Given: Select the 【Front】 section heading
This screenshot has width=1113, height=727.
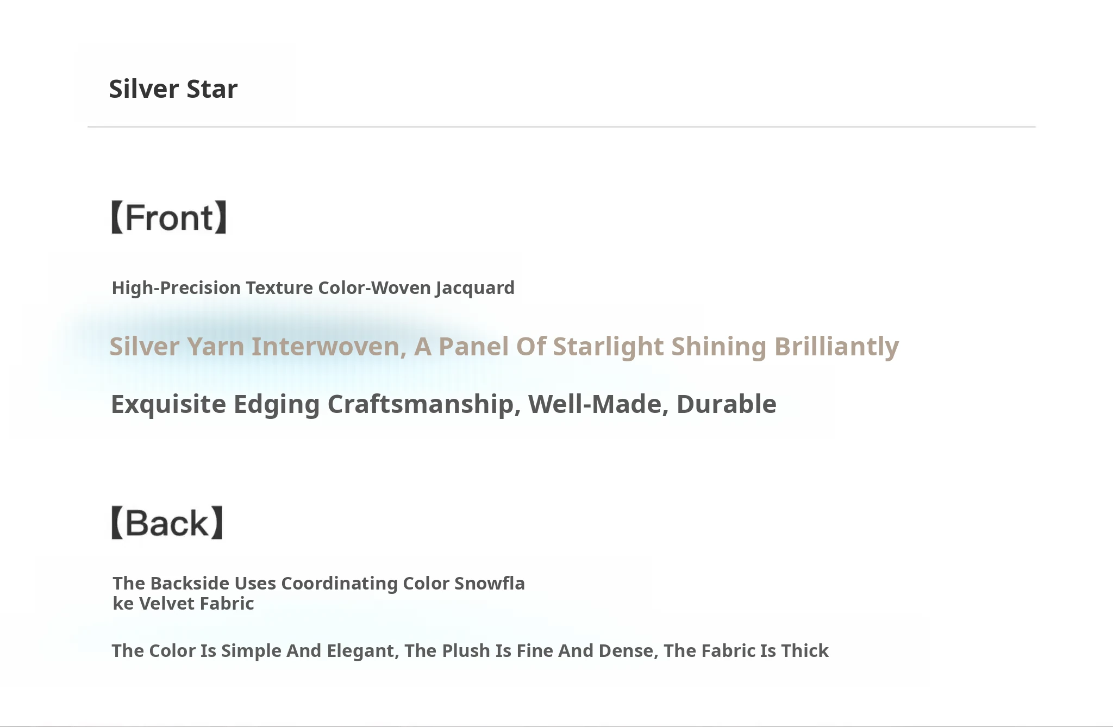Looking at the screenshot, I should click(168, 217).
